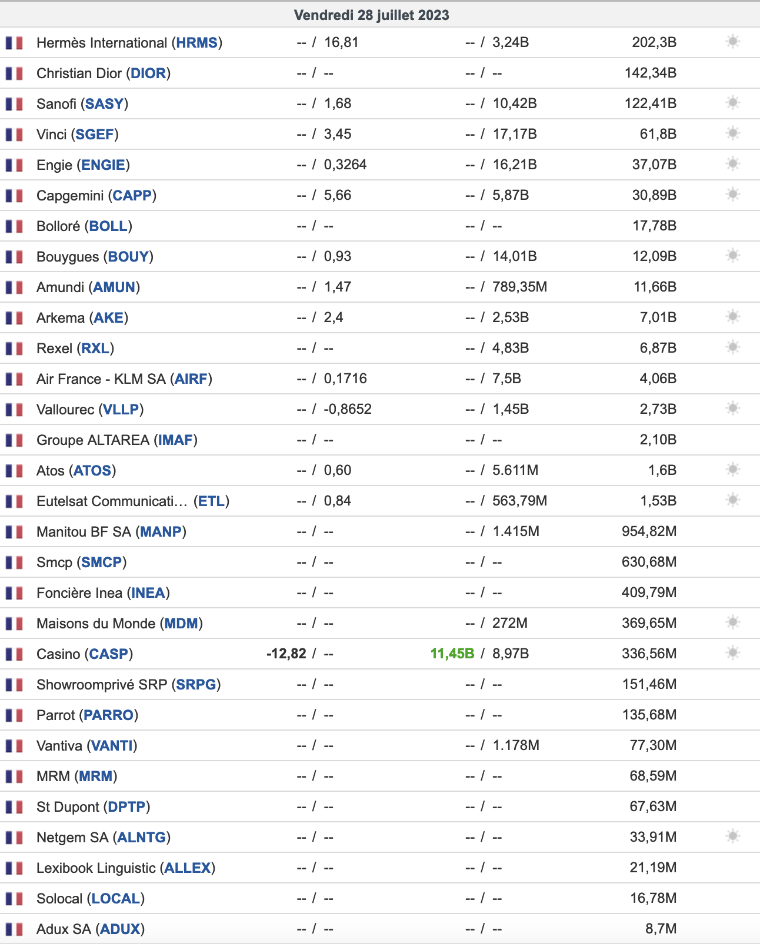Click the sun icon in Hermès International row

[x=732, y=42]
